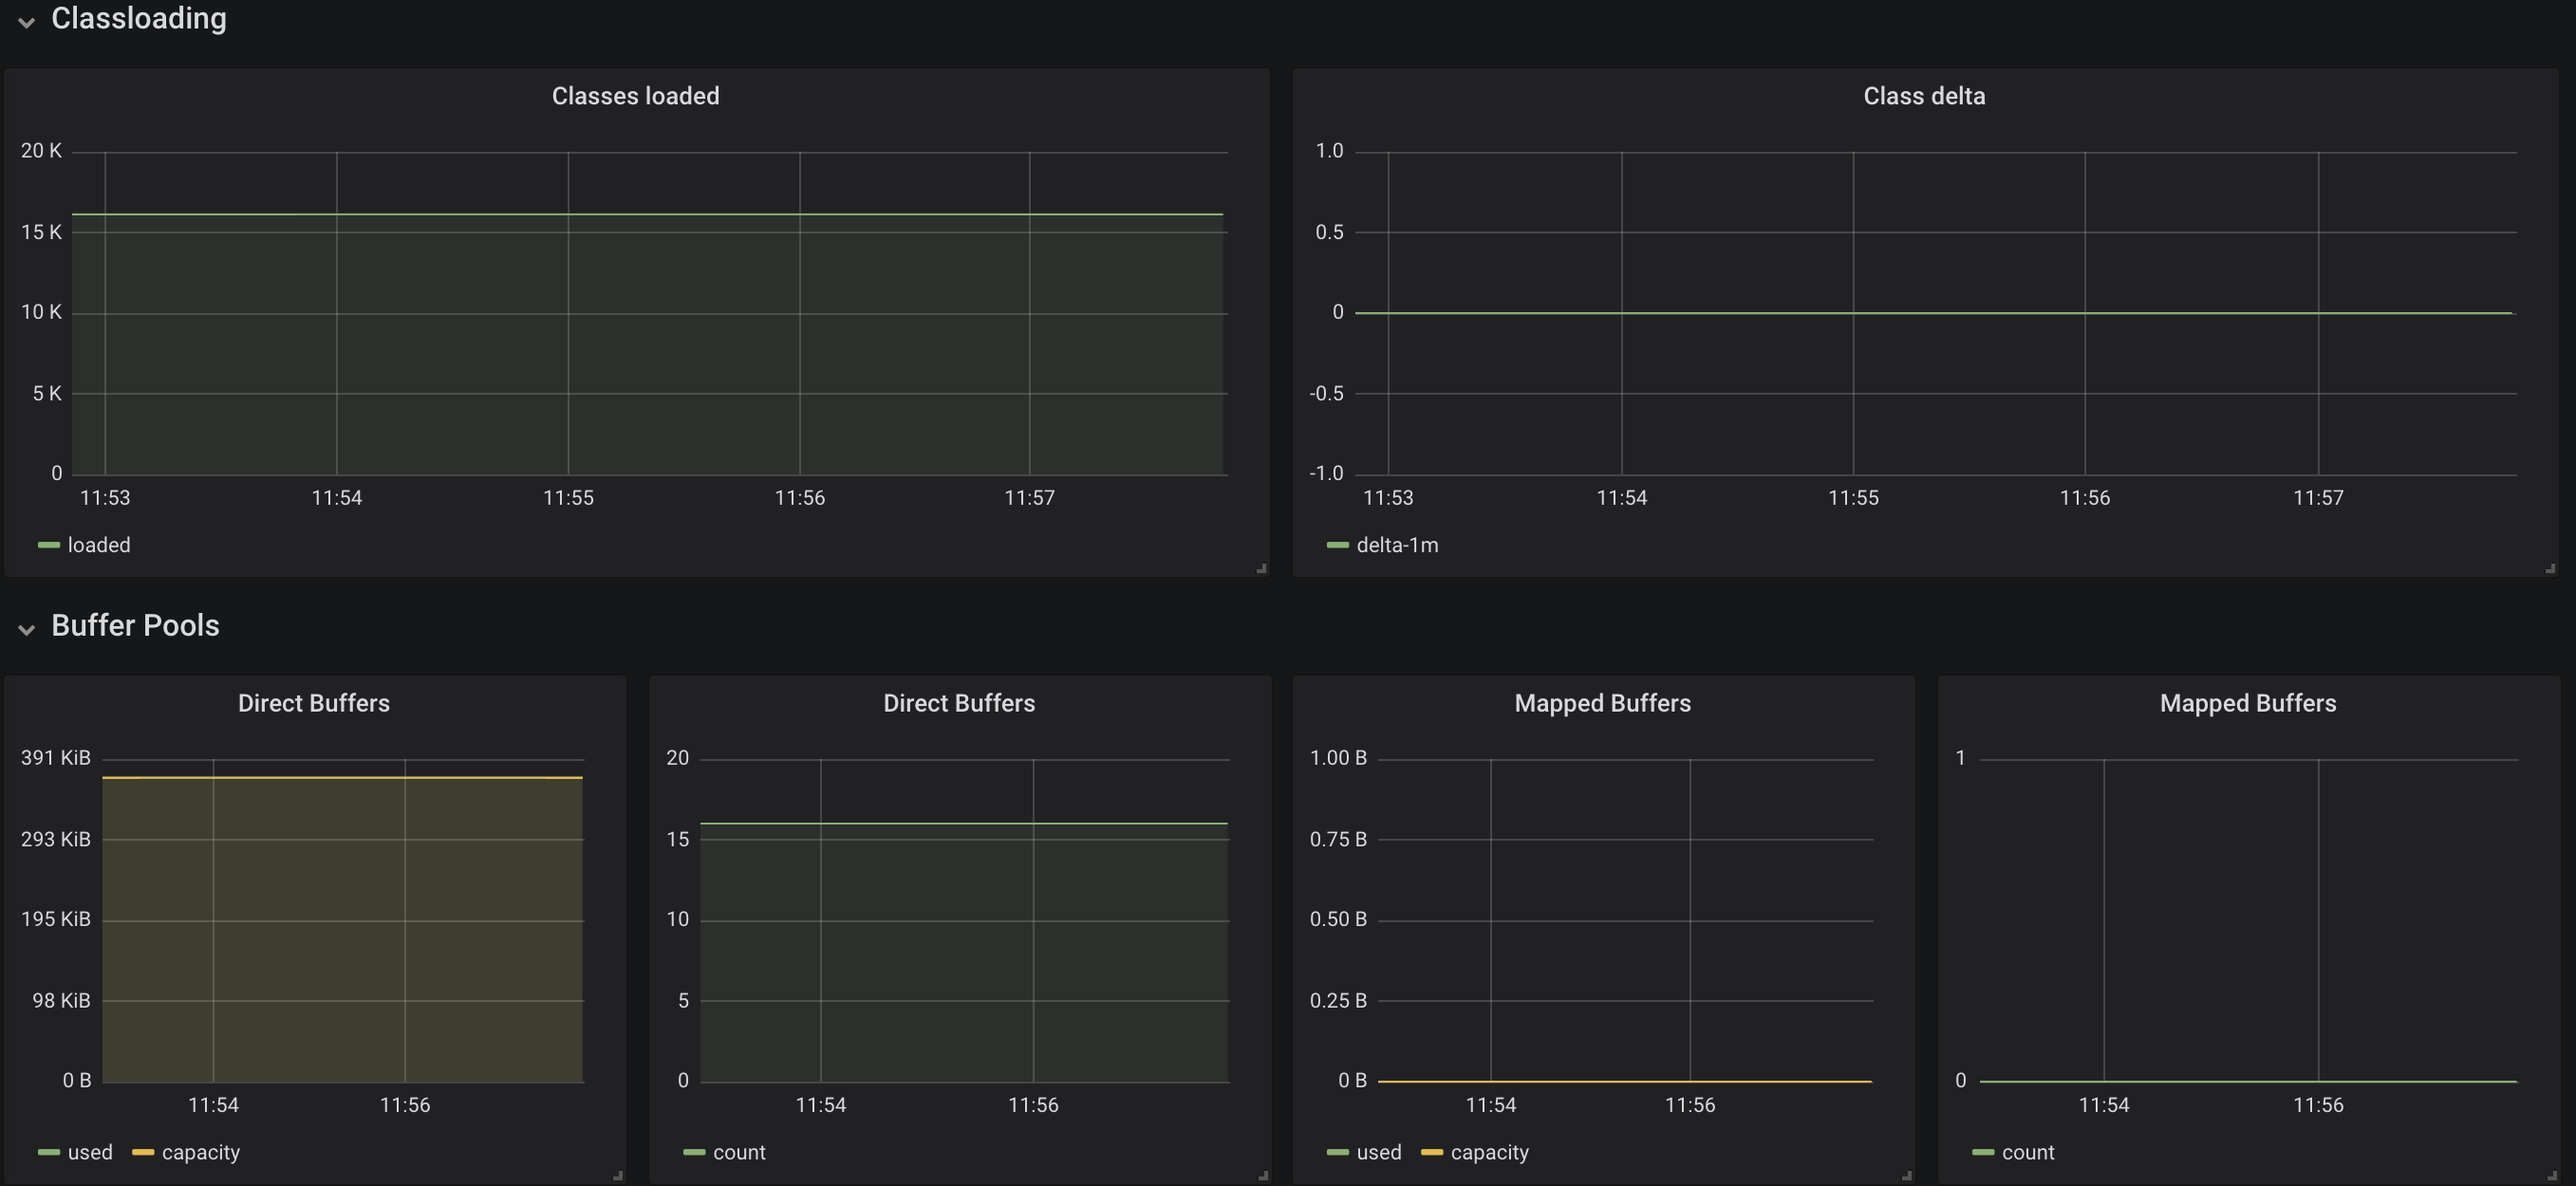Image resolution: width=2576 pixels, height=1186 pixels.
Task: Toggle capacity series in Direct Buffers legend
Action: [200, 1152]
